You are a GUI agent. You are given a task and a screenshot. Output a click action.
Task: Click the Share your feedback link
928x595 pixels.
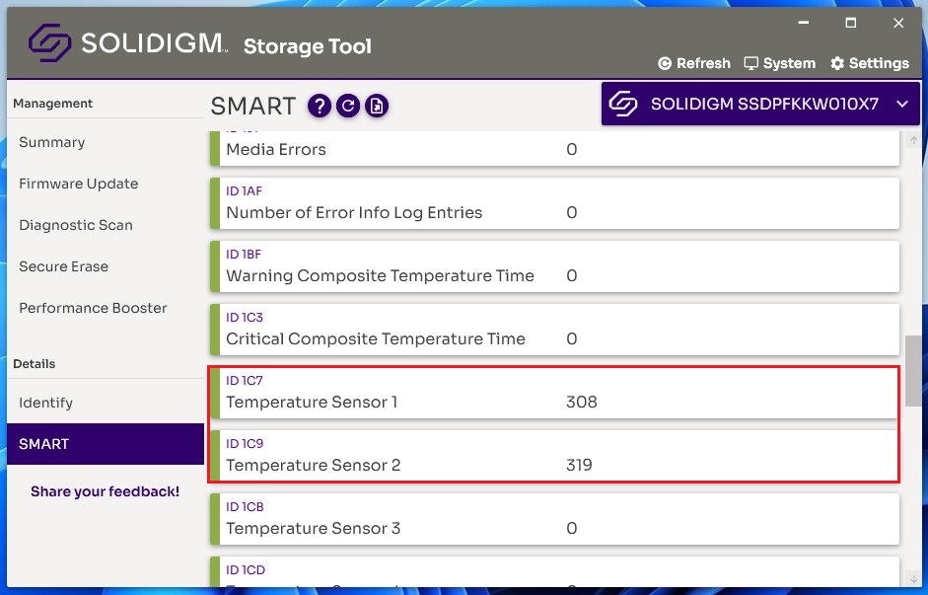click(105, 491)
